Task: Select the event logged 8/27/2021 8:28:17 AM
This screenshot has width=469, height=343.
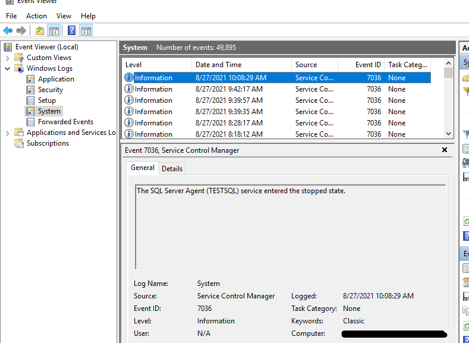Action: tap(276, 123)
